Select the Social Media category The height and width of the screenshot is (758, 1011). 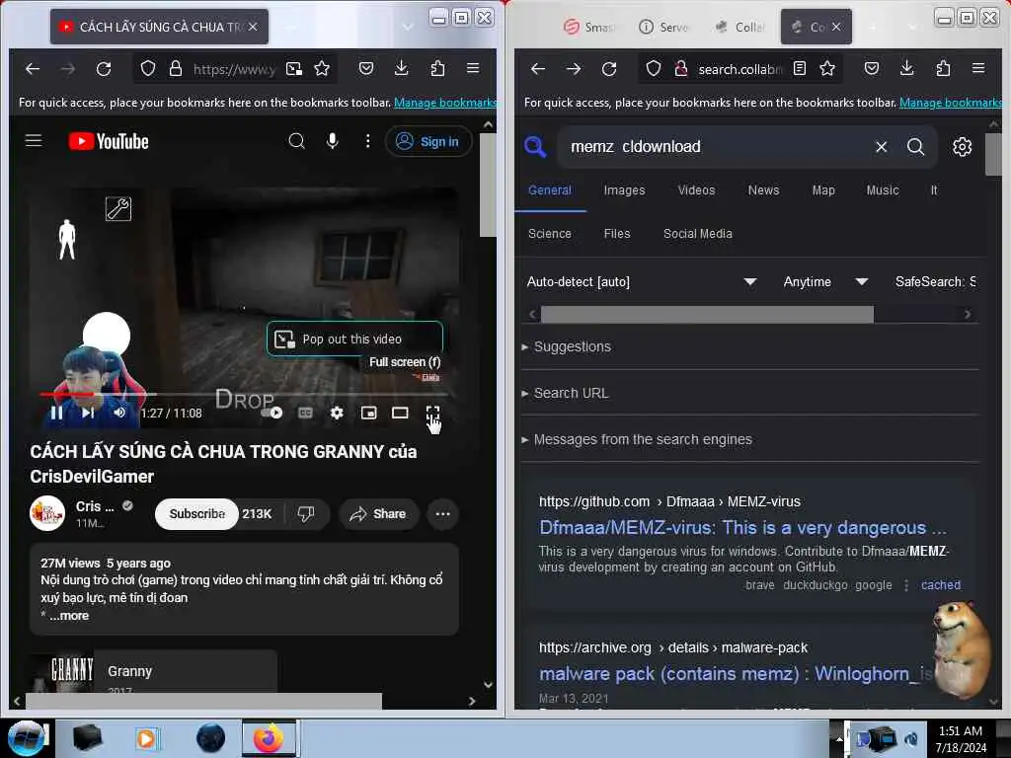[x=698, y=234]
